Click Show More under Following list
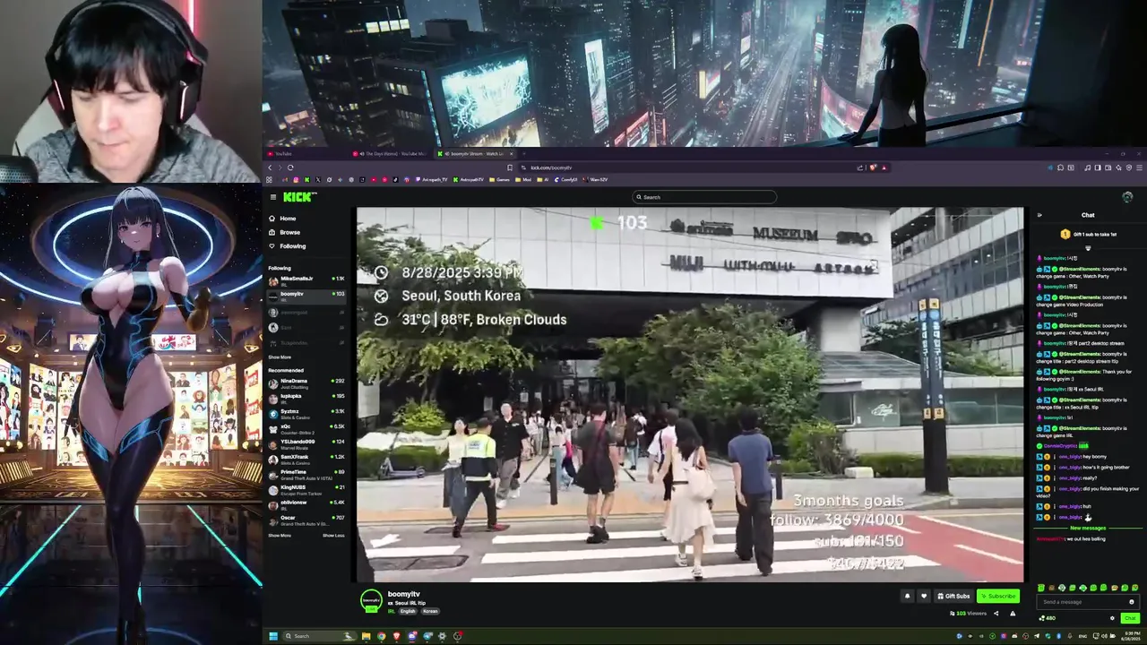This screenshot has width=1147, height=645. pyautogui.click(x=280, y=357)
